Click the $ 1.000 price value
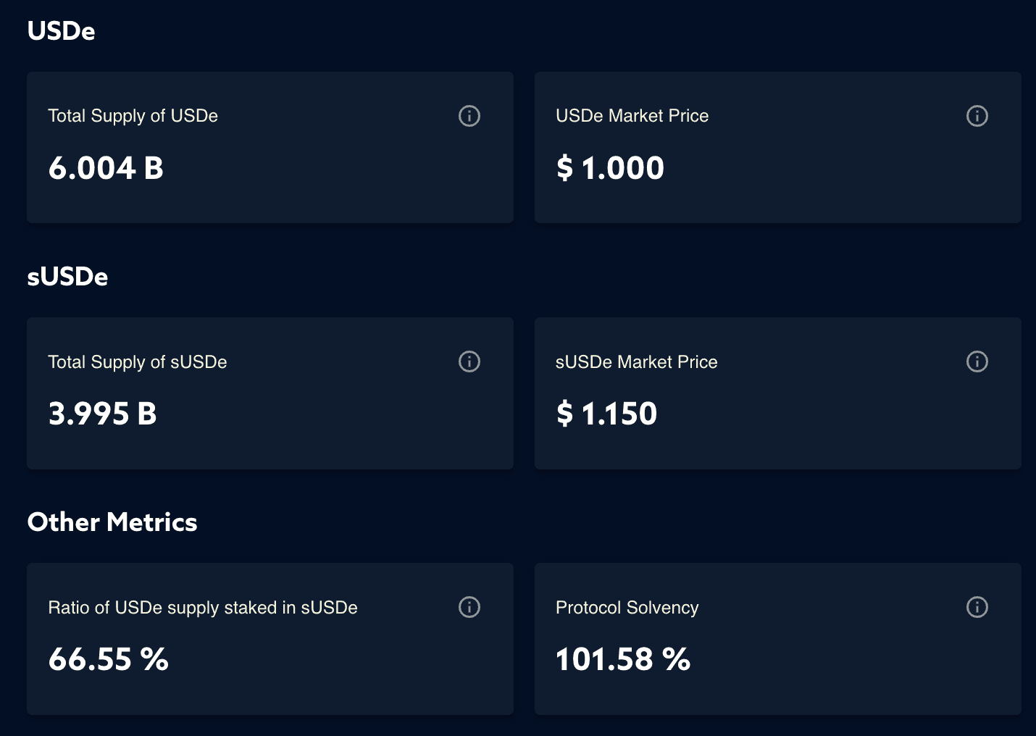1036x736 pixels. point(610,168)
